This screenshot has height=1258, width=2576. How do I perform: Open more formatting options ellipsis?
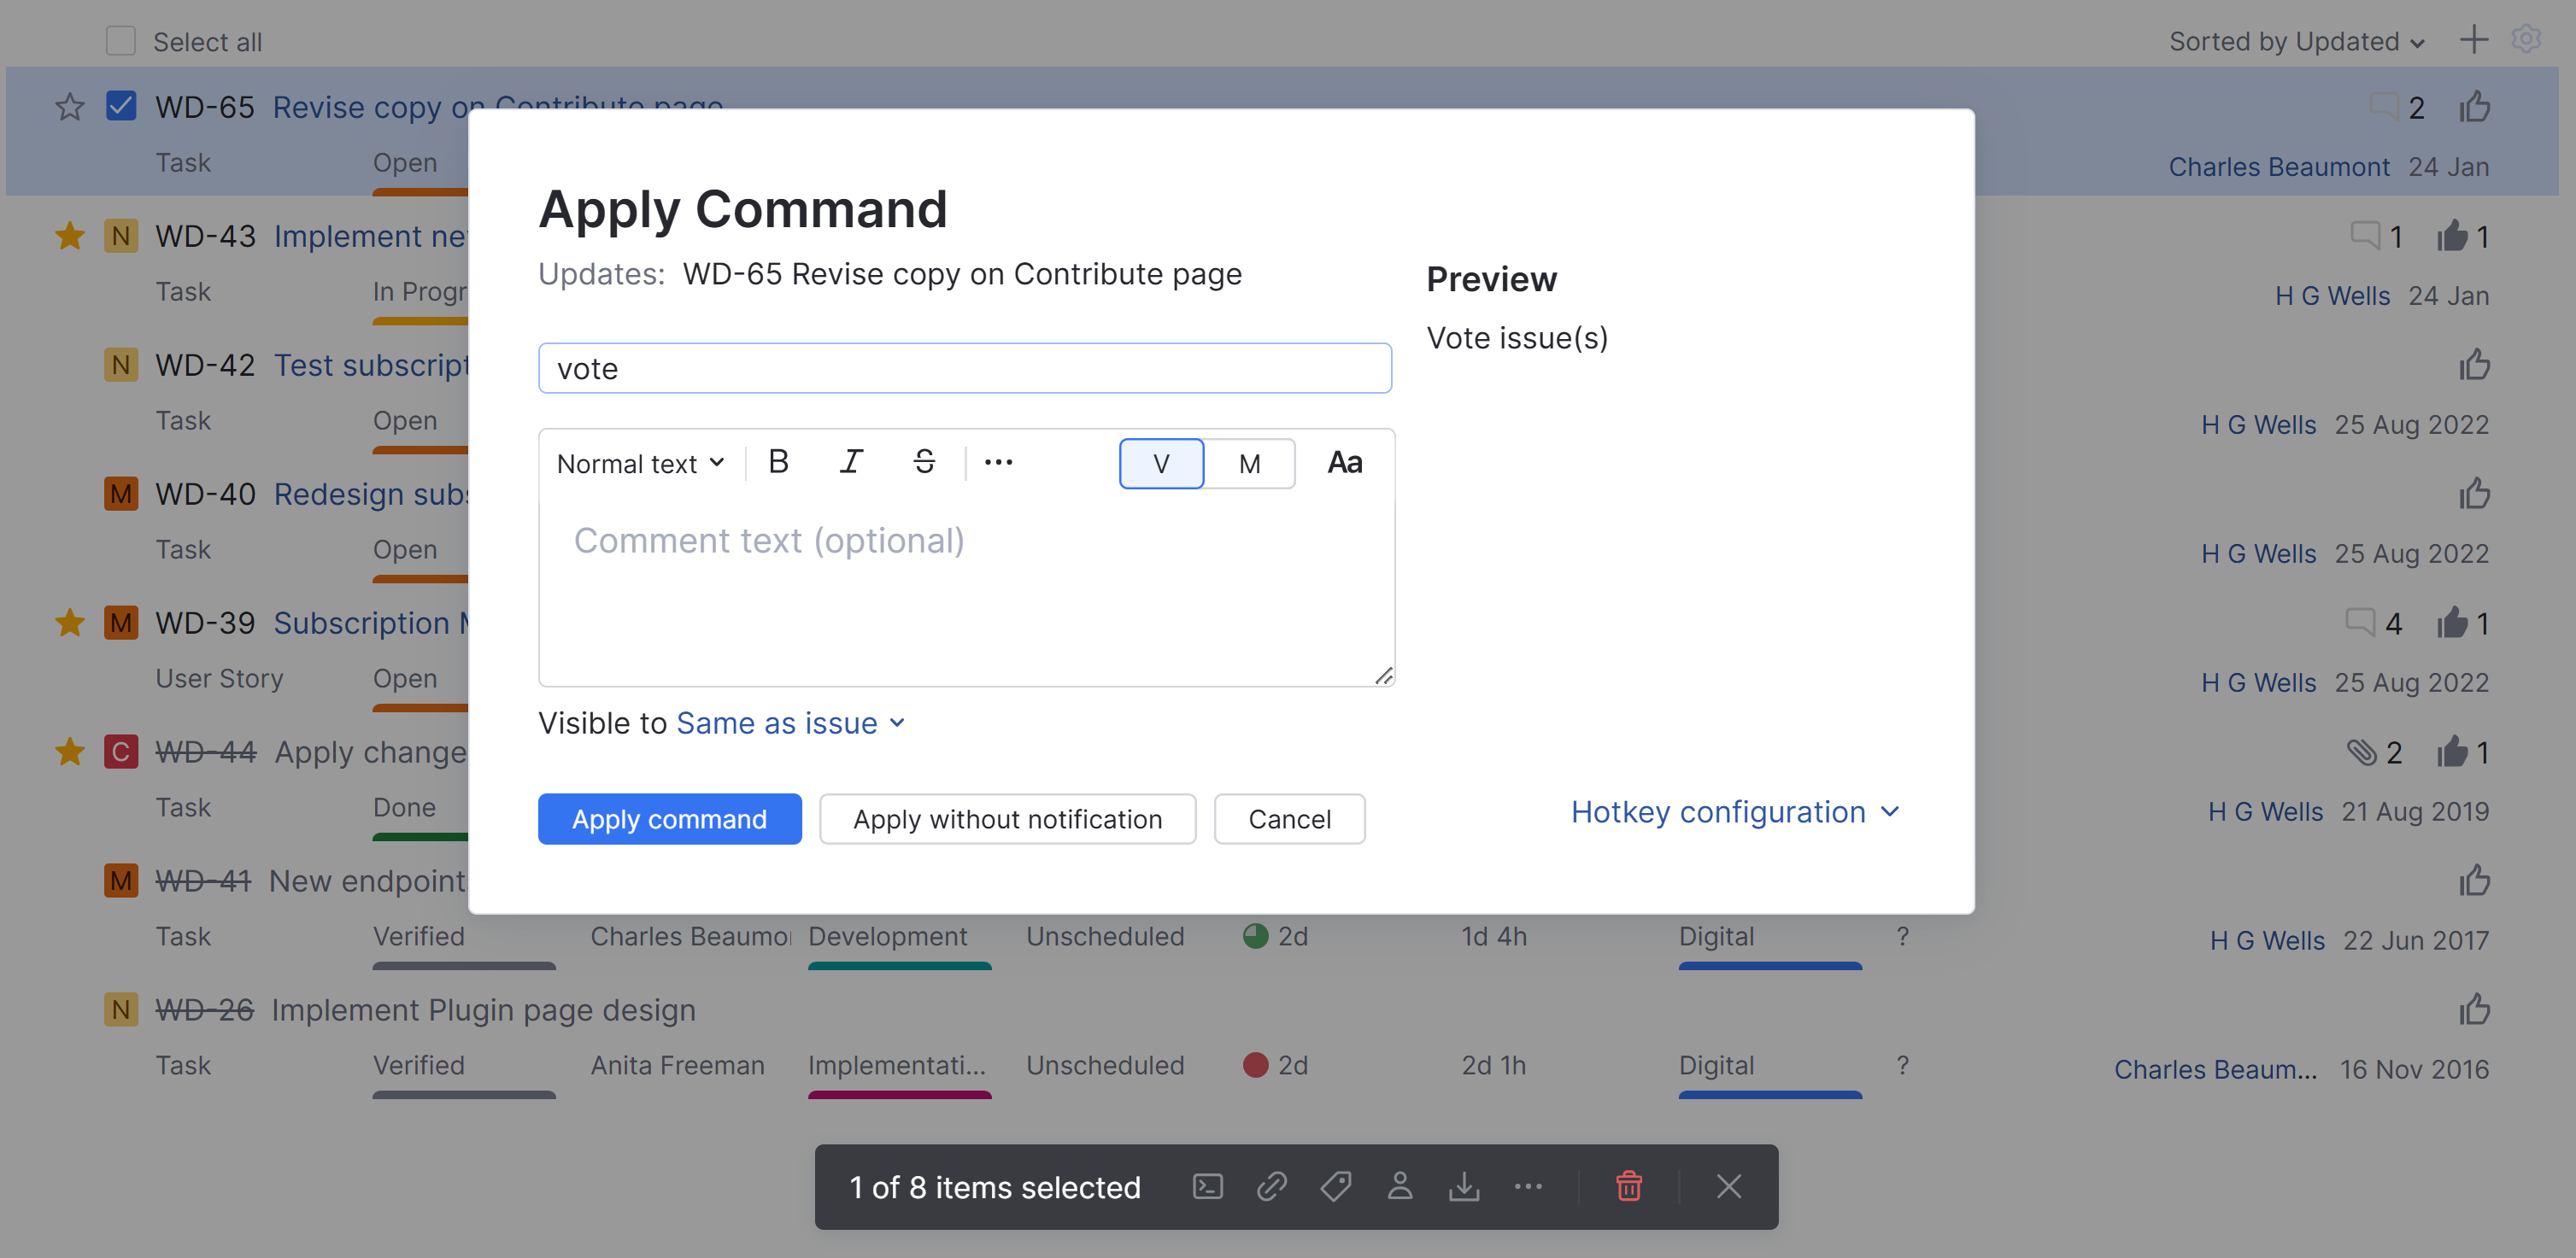pos(998,462)
